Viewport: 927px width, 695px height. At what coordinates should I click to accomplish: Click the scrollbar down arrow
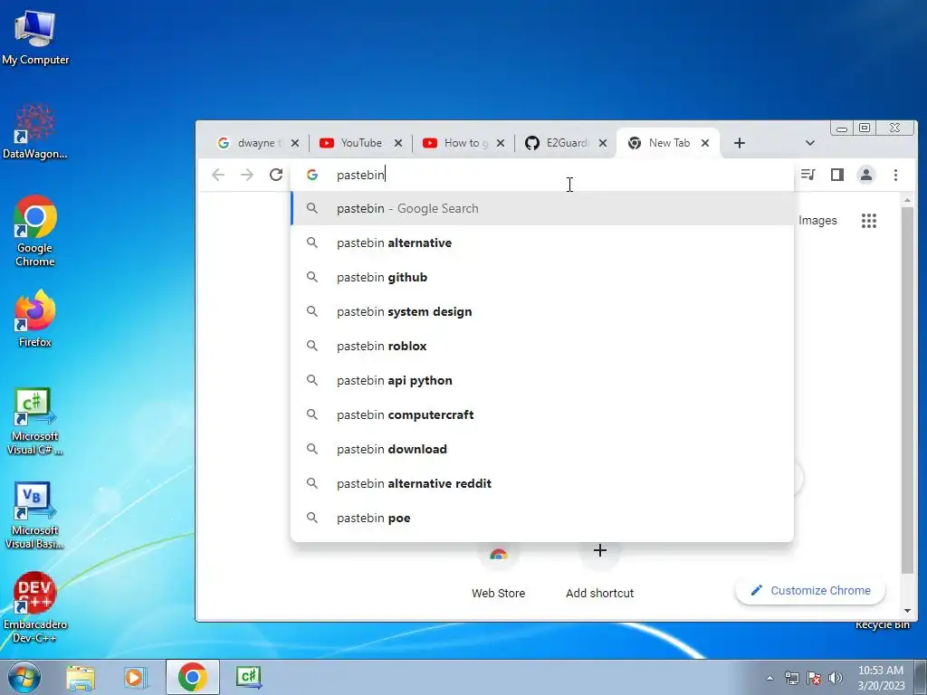pos(907,611)
